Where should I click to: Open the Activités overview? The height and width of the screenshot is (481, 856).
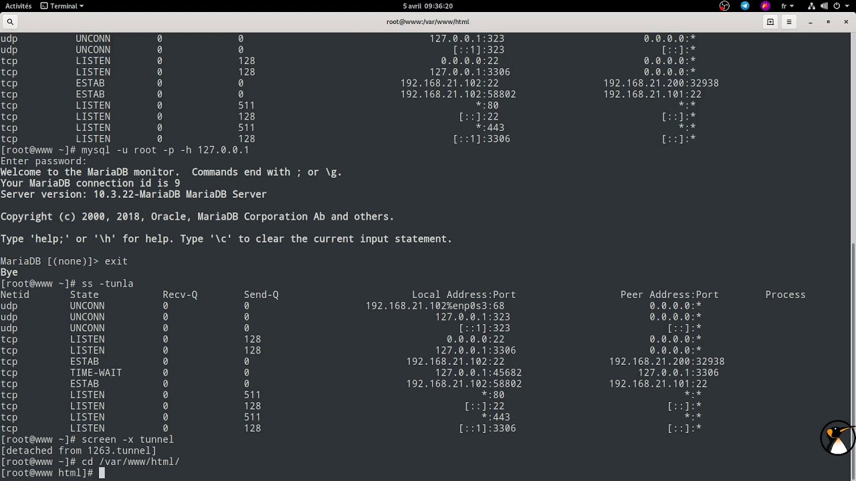coord(18,6)
